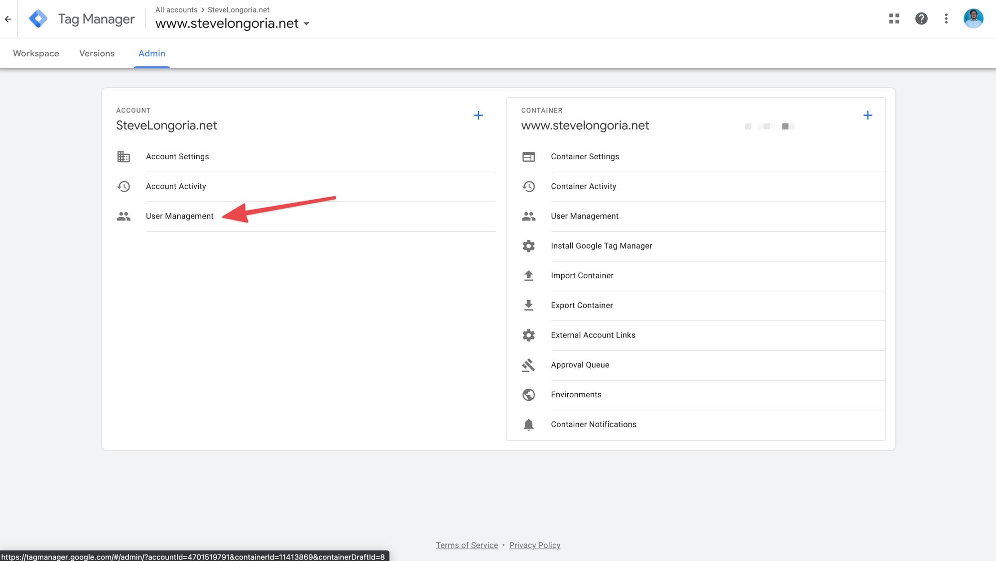Image resolution: width=996 pixels, height=561 pixels.
Task: Open the user profile avatar
Action: click(x=973, y=19)
